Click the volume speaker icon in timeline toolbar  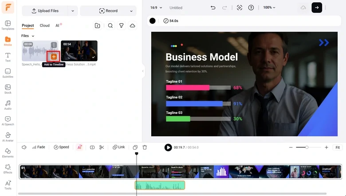coord(24,147)
